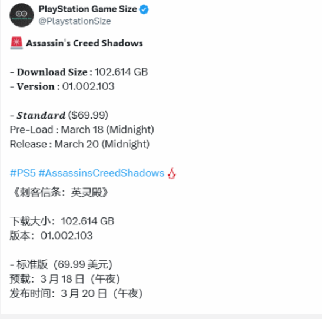Click the #PS5 hashtag
Screen dimensions: 322x319
click(x=23, y=173)
